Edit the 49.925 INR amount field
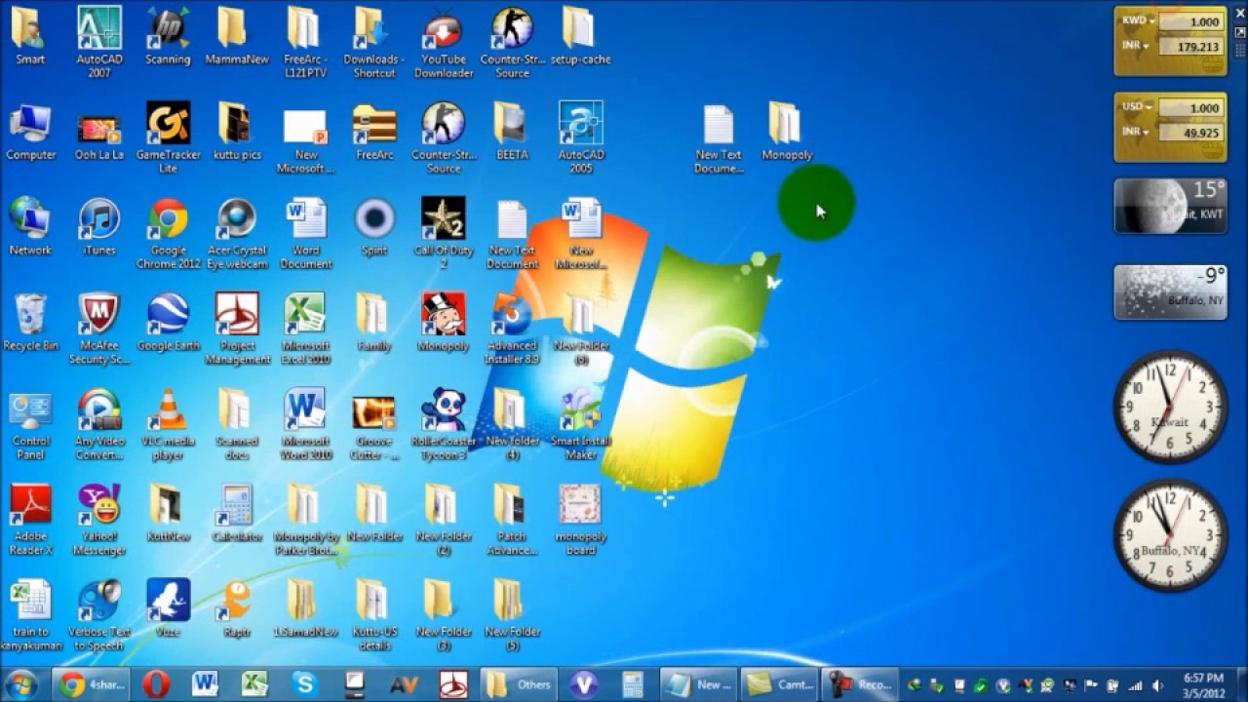This screenshot has height=702, width=1248. pos(1190,133)
